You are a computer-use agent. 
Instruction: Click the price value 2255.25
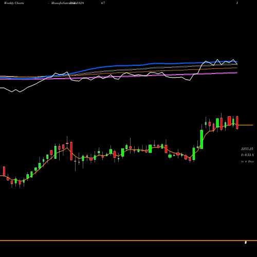247,149
